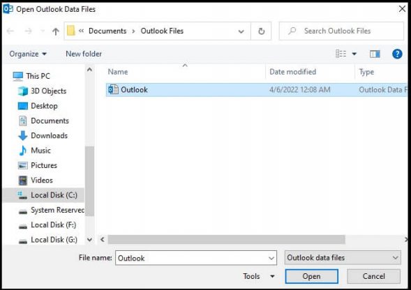Toggle the preview pane icon
411x290 pixels.
click(x=375, y=54)
